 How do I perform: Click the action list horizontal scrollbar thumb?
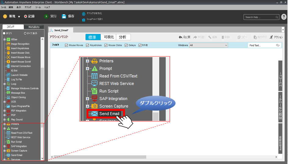click(100, 157)
